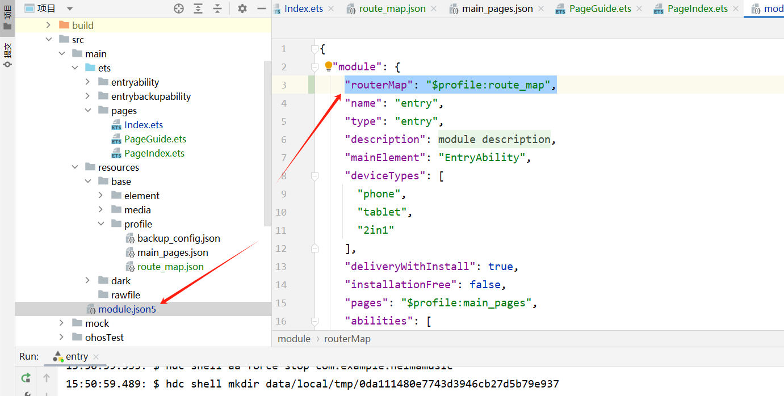The height and width of the screenshot is (396, 784).
Task: Collapse the main folder
Action: pos(61,54)
